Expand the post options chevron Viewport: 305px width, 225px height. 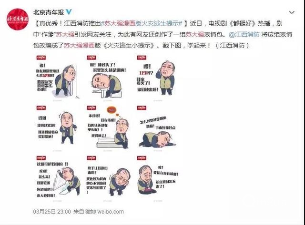click(292, 13)
